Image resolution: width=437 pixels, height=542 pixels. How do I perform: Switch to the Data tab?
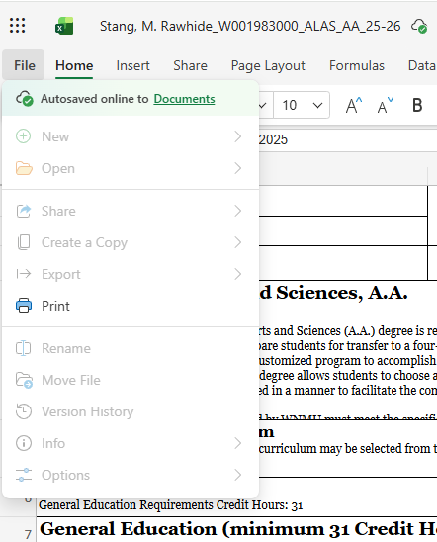pyautogui.click(x=422, y=65)
